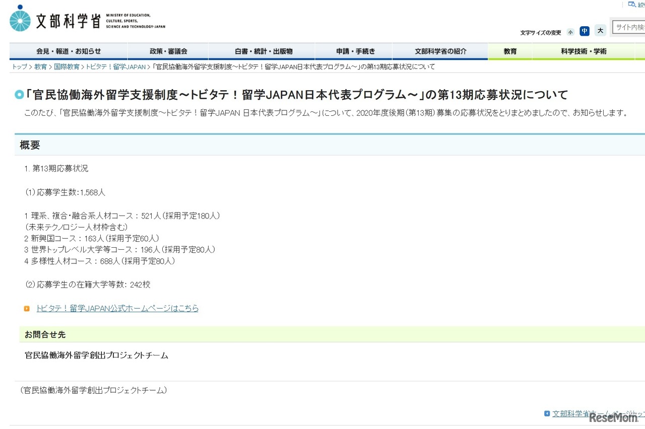Click the blue arrow icon beside 文部科学省ホームページ link
Viewport: 645px width, 429px height.
[x=547, y=413]
